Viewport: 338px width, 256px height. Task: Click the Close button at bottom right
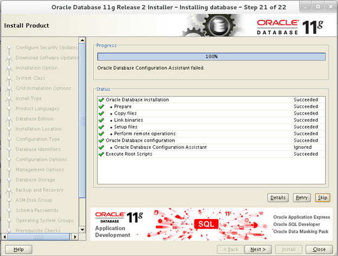pos(319,250)
